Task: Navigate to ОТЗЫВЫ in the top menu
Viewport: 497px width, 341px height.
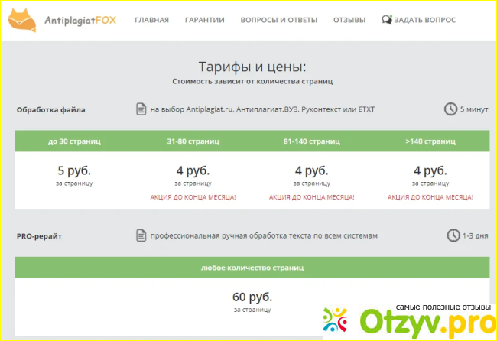Action: tap(349, 20)
